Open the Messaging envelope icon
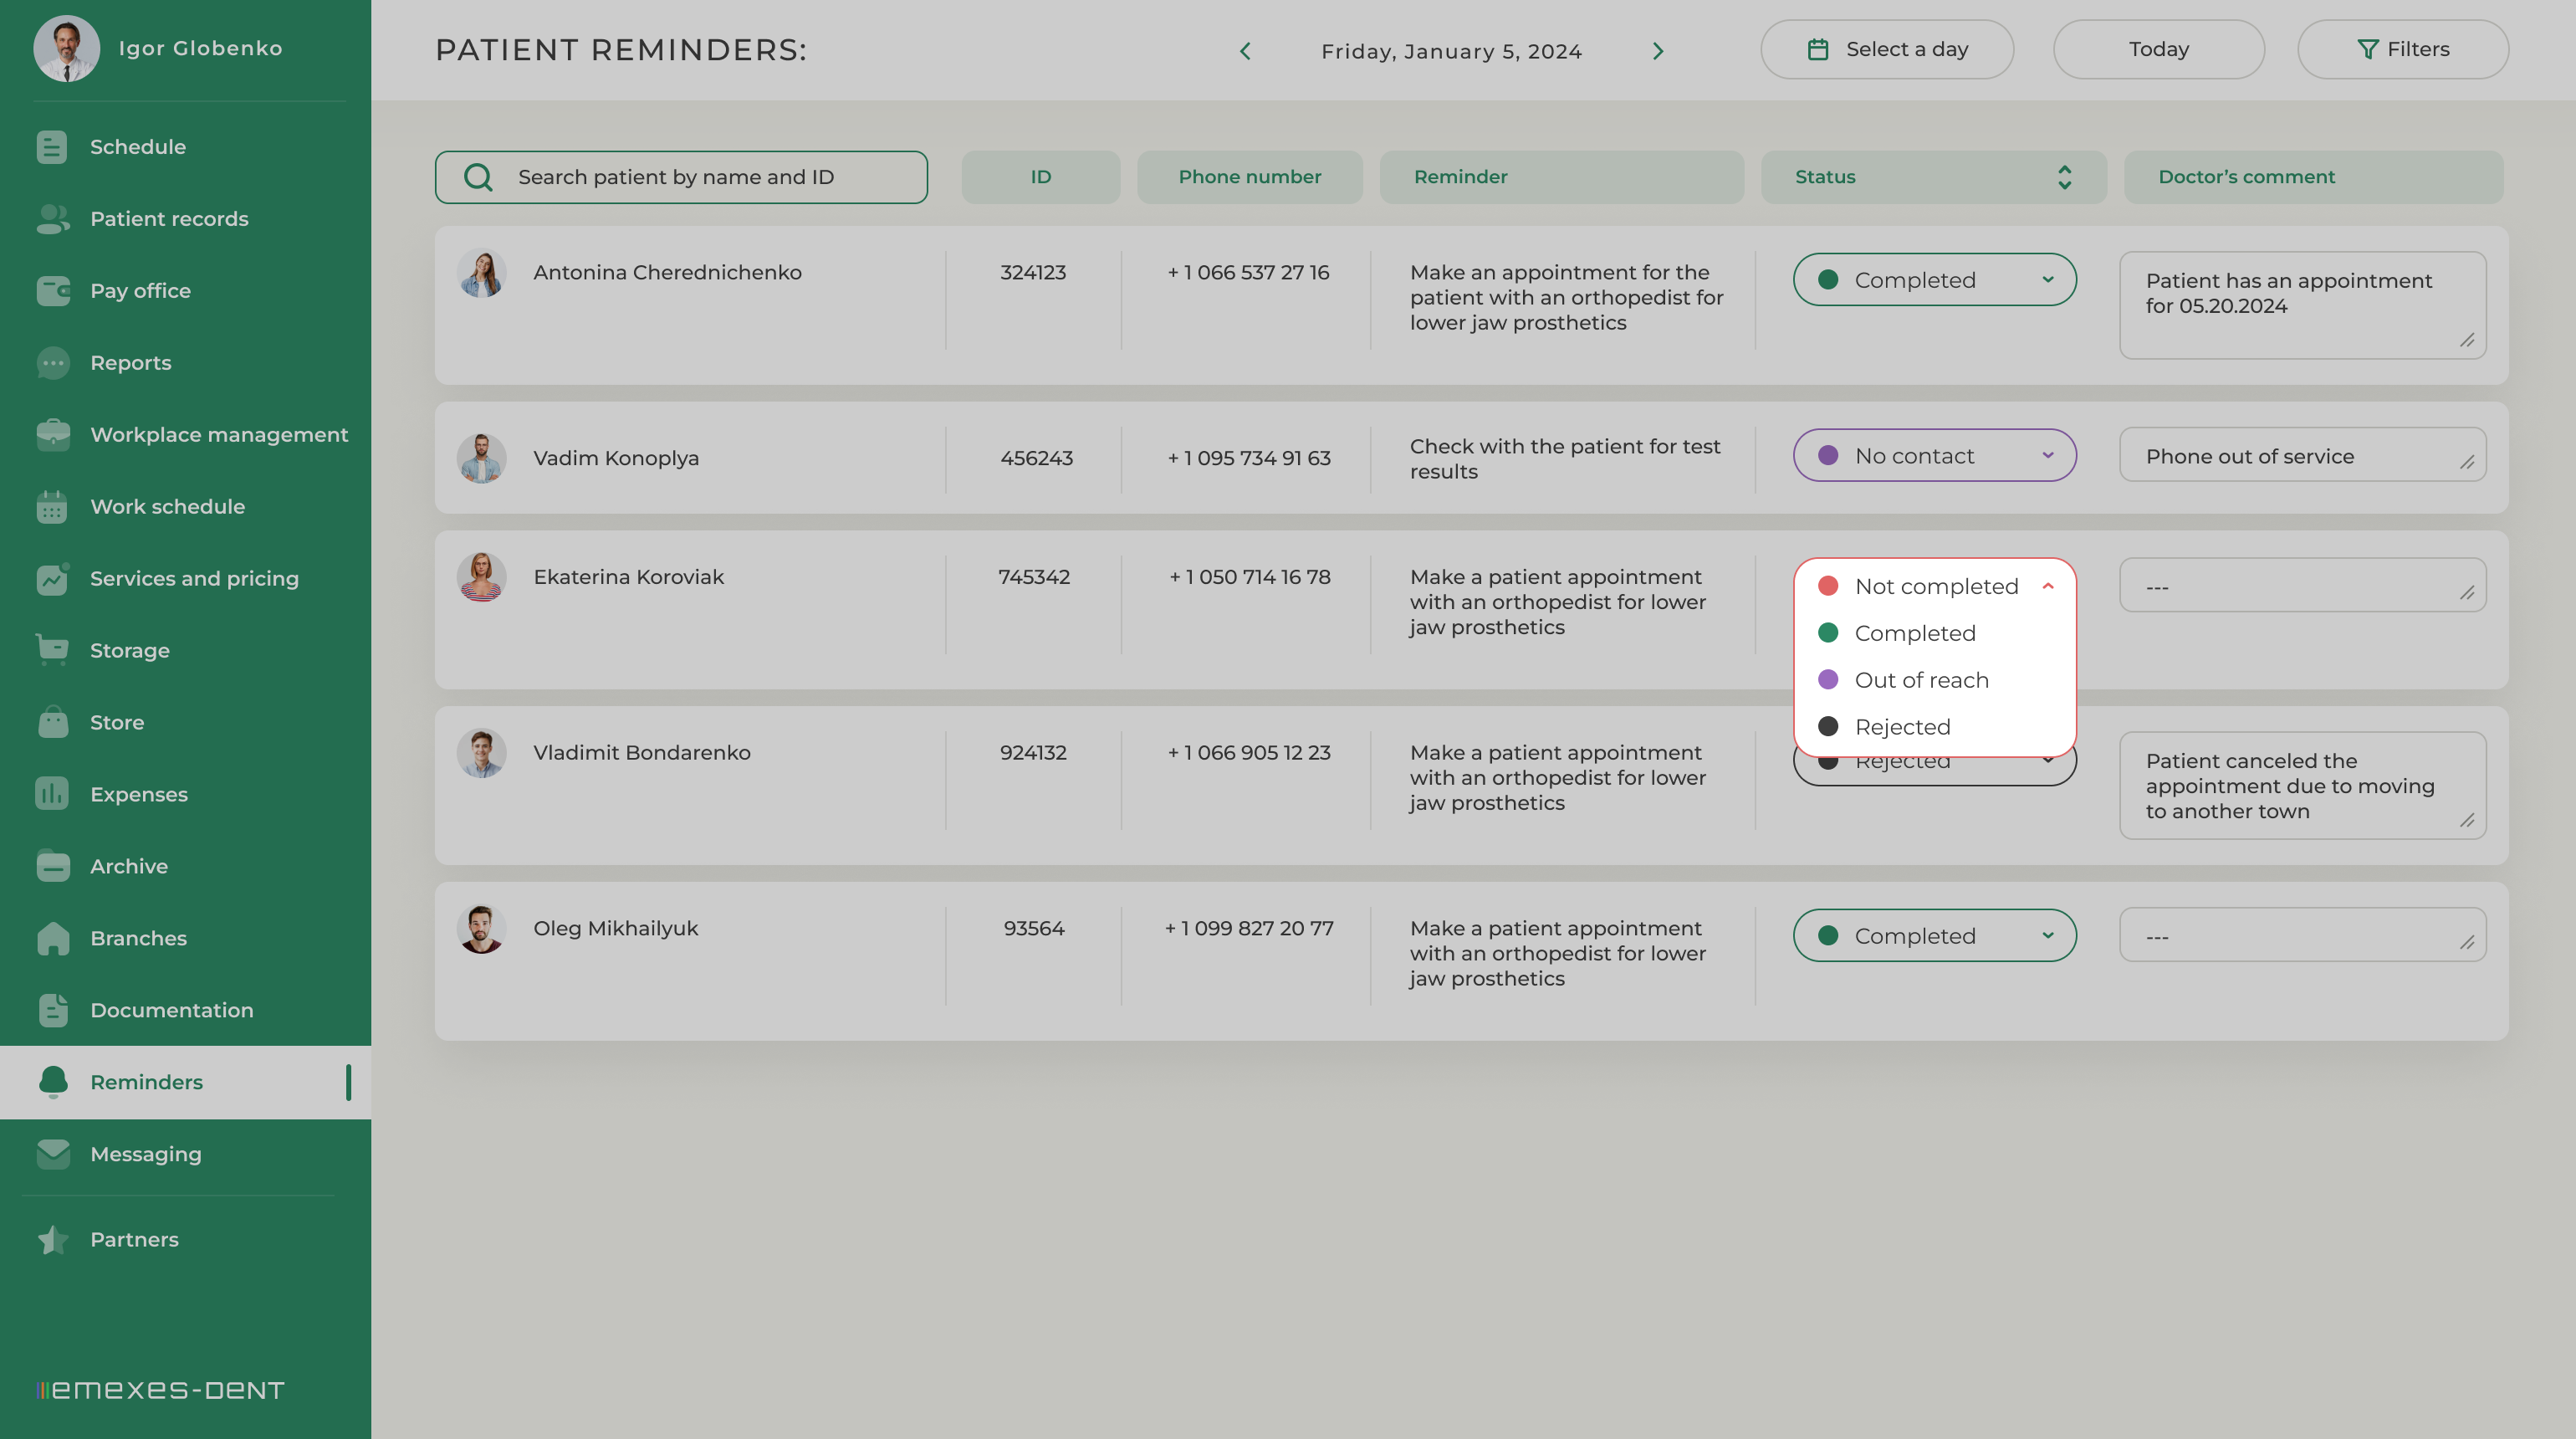Screen dimensions: 2576x1439 coord(53,1154)
